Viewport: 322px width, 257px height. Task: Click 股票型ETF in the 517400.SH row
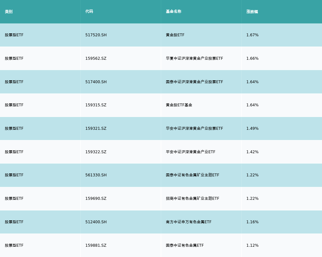(x=14, y=82)
